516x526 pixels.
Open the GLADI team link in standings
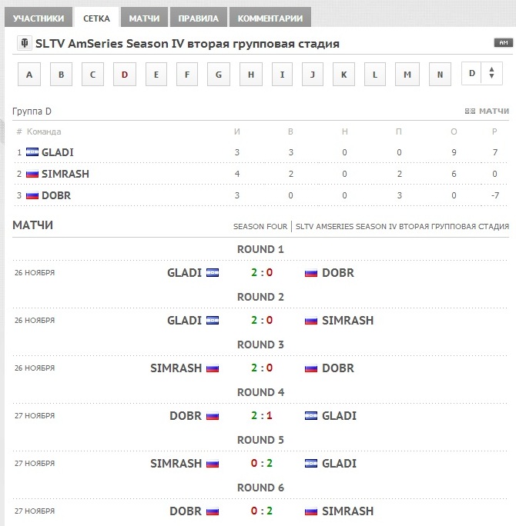pos(58,152)
